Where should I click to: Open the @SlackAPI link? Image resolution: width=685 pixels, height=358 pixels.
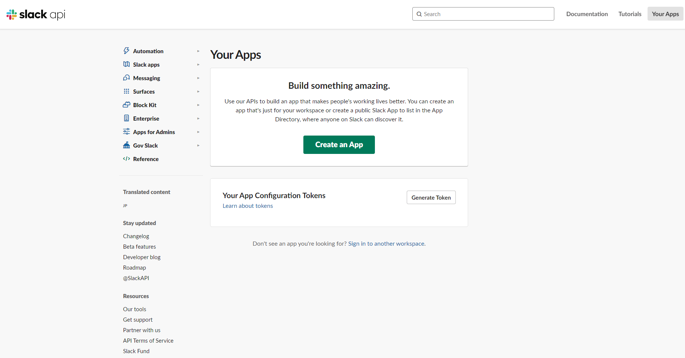136,278
